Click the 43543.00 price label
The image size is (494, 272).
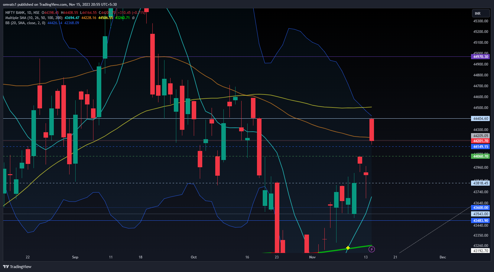point(480,214)
